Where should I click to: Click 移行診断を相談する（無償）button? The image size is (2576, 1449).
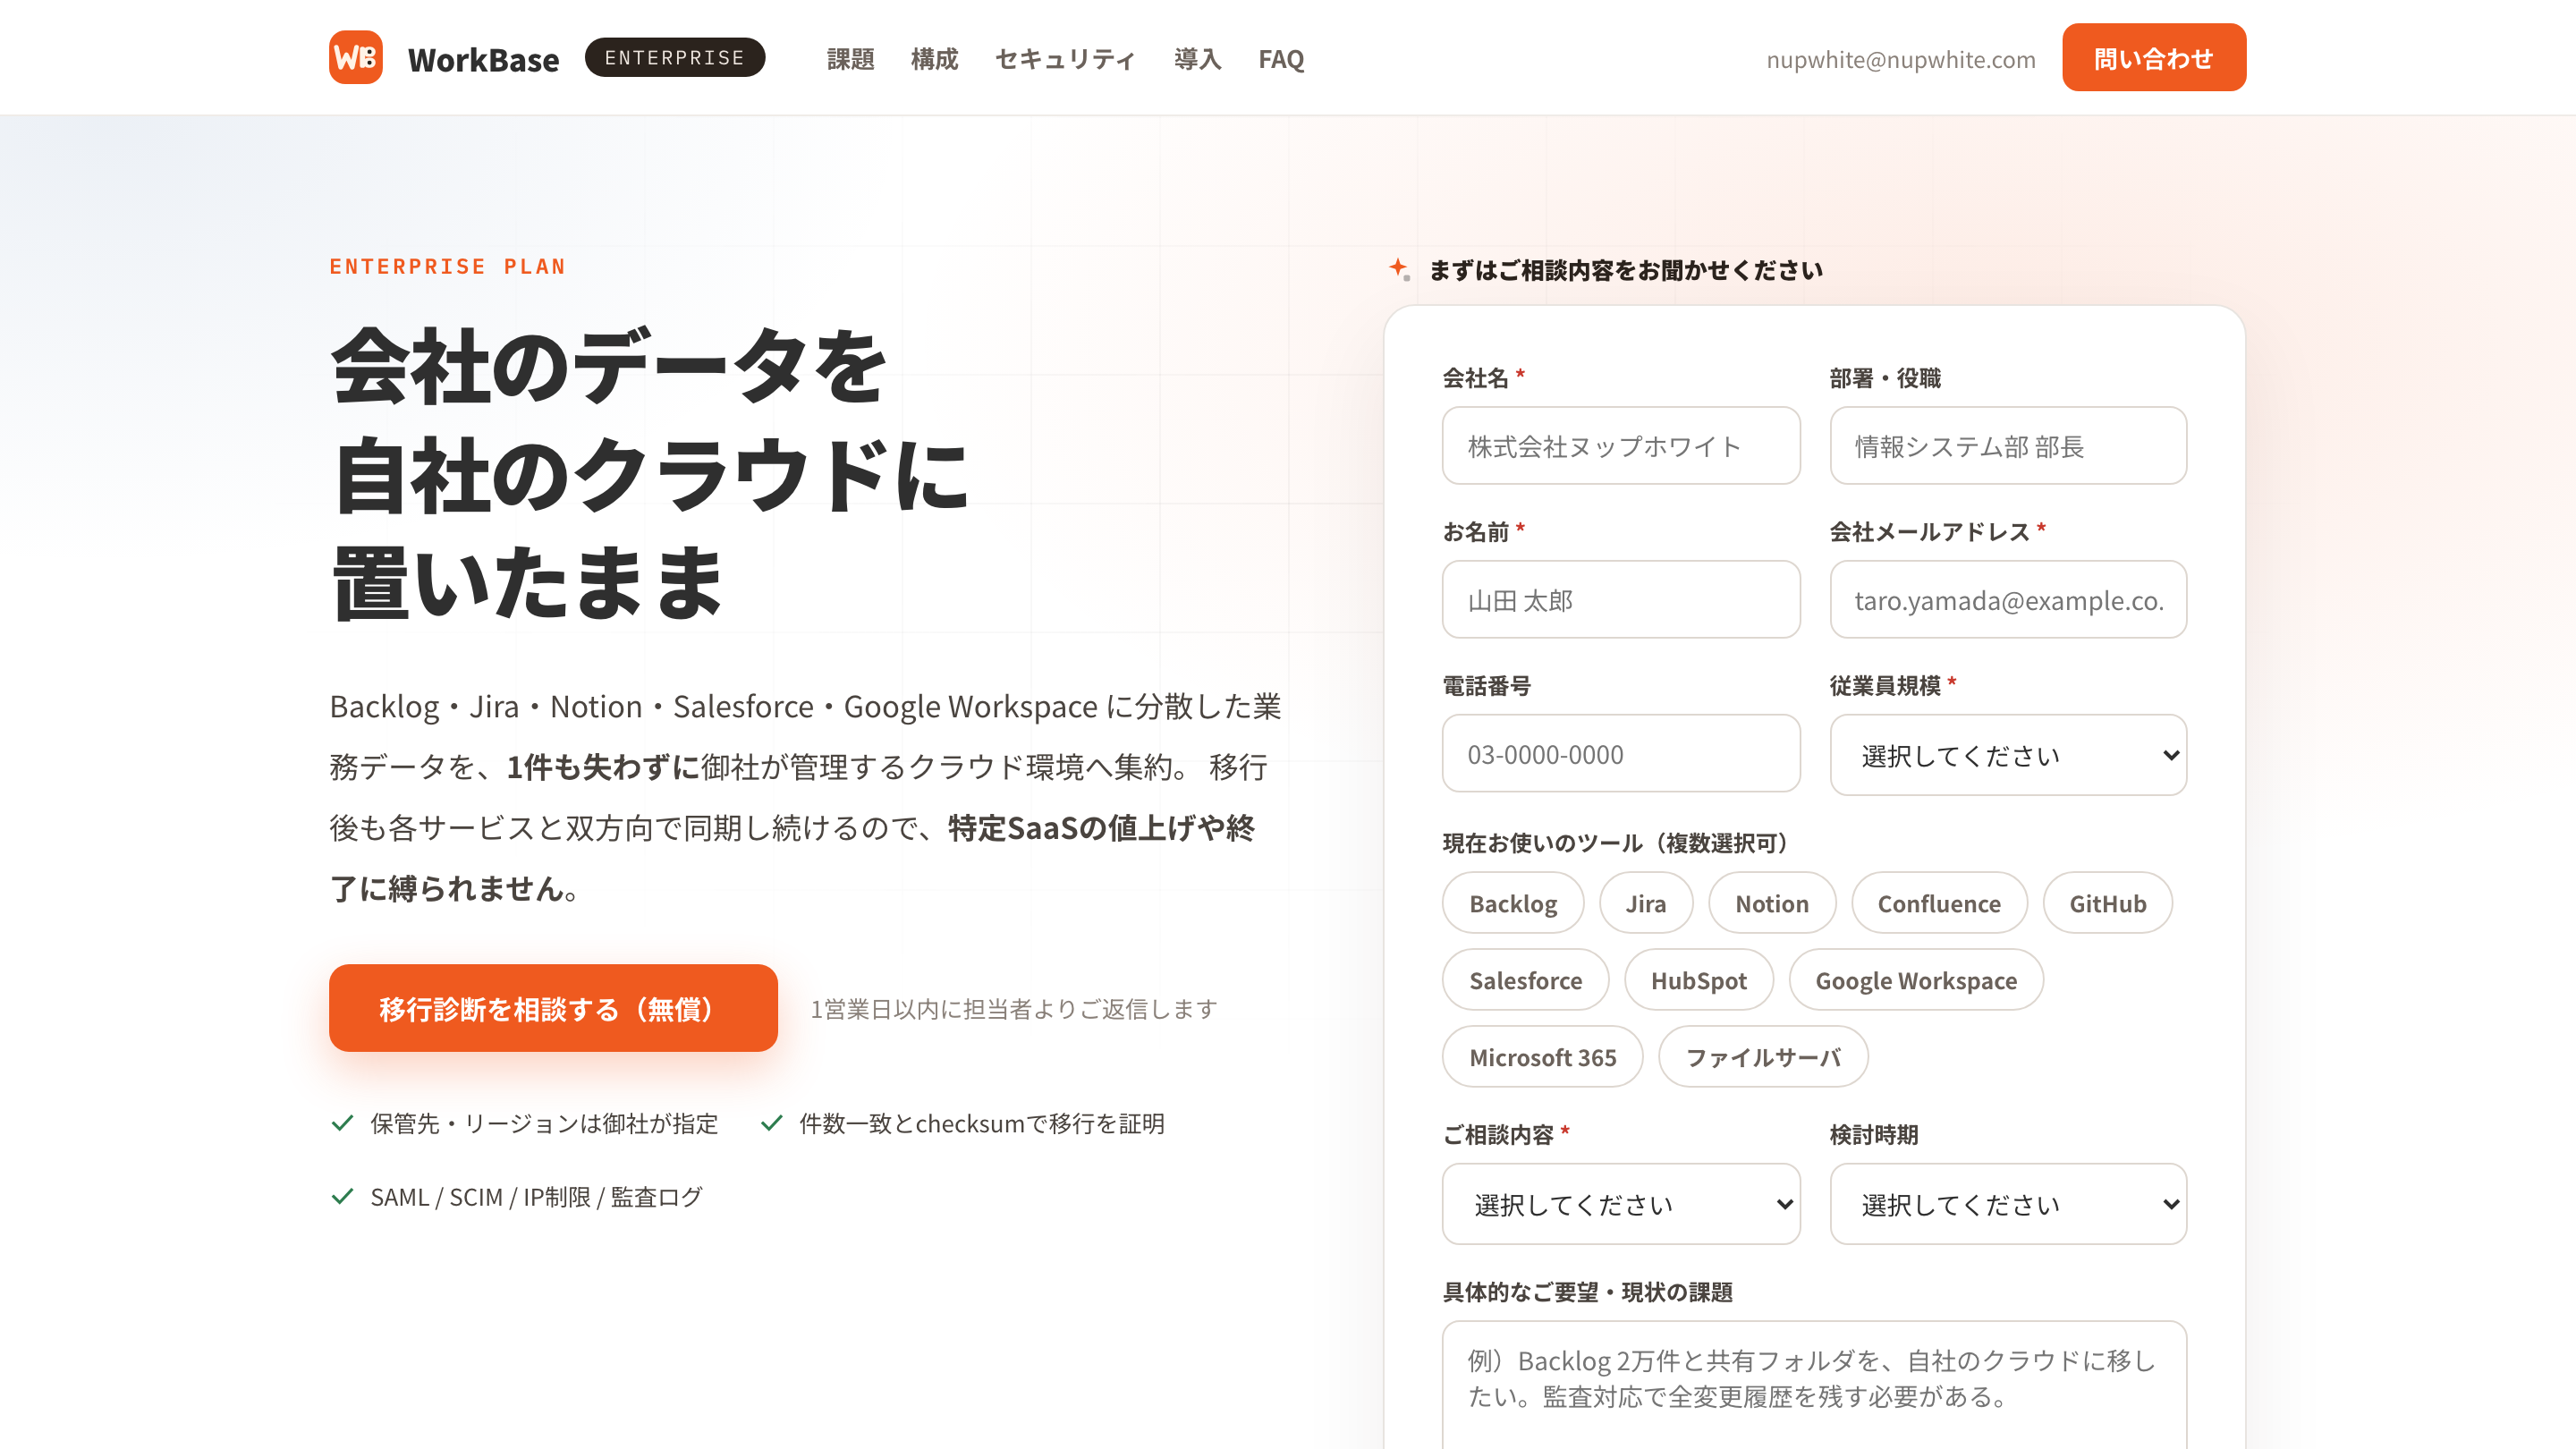553,1007
